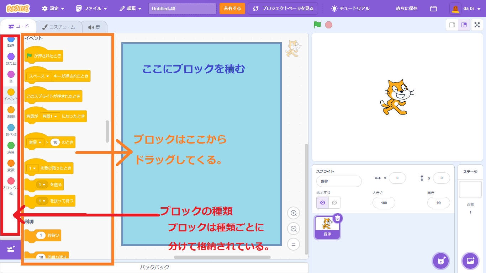
Task: Delete the 露伴 sprite with trash icon
Action: pos(338,218)
